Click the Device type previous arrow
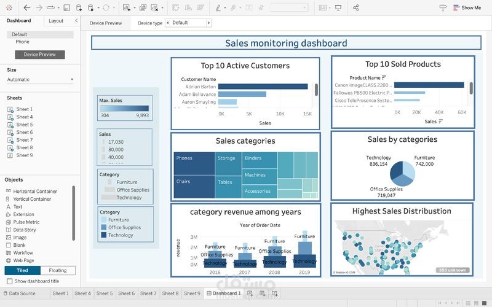 pyautogui.click(x=167, y=23)
